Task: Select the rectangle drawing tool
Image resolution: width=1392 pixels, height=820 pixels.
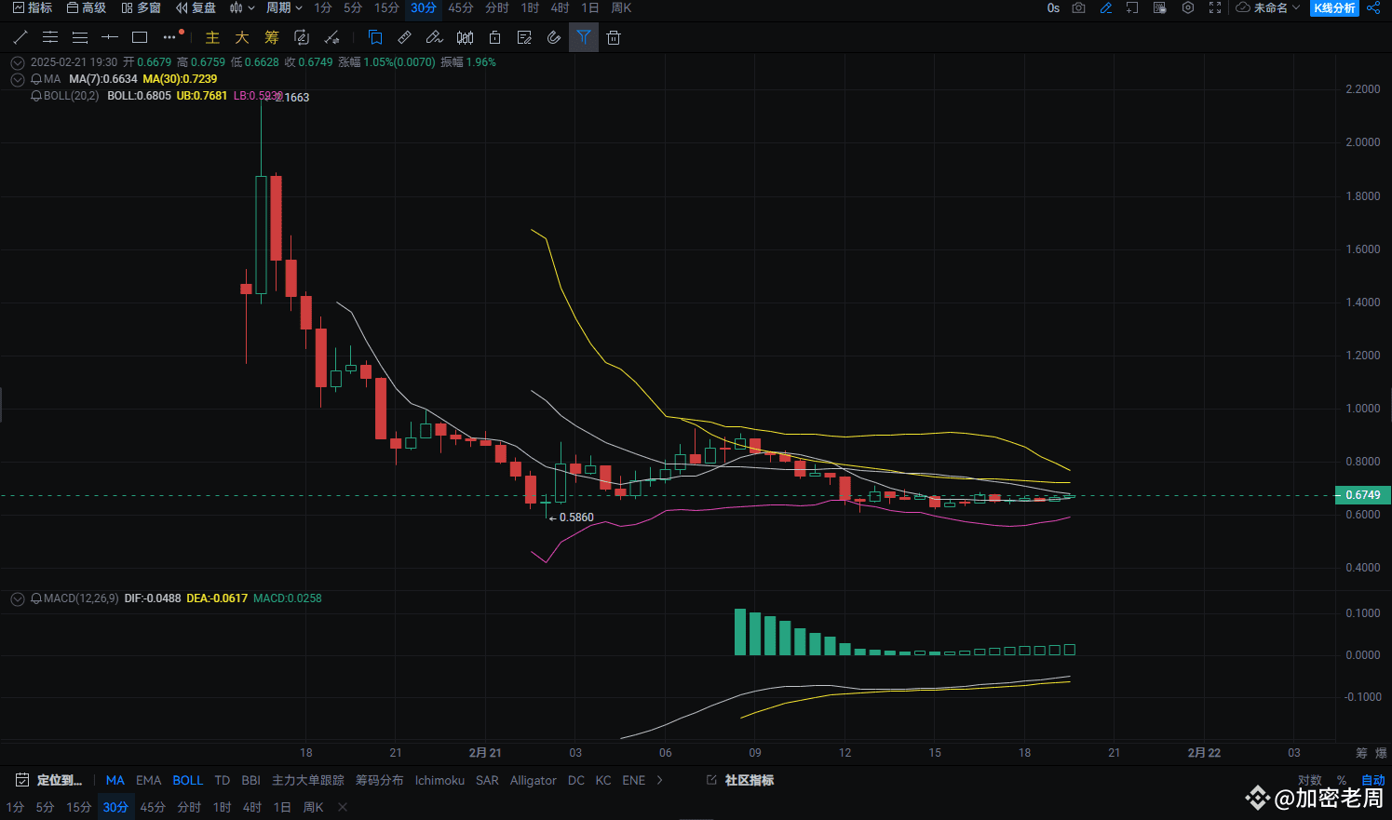Action: [x=140, y=37]
